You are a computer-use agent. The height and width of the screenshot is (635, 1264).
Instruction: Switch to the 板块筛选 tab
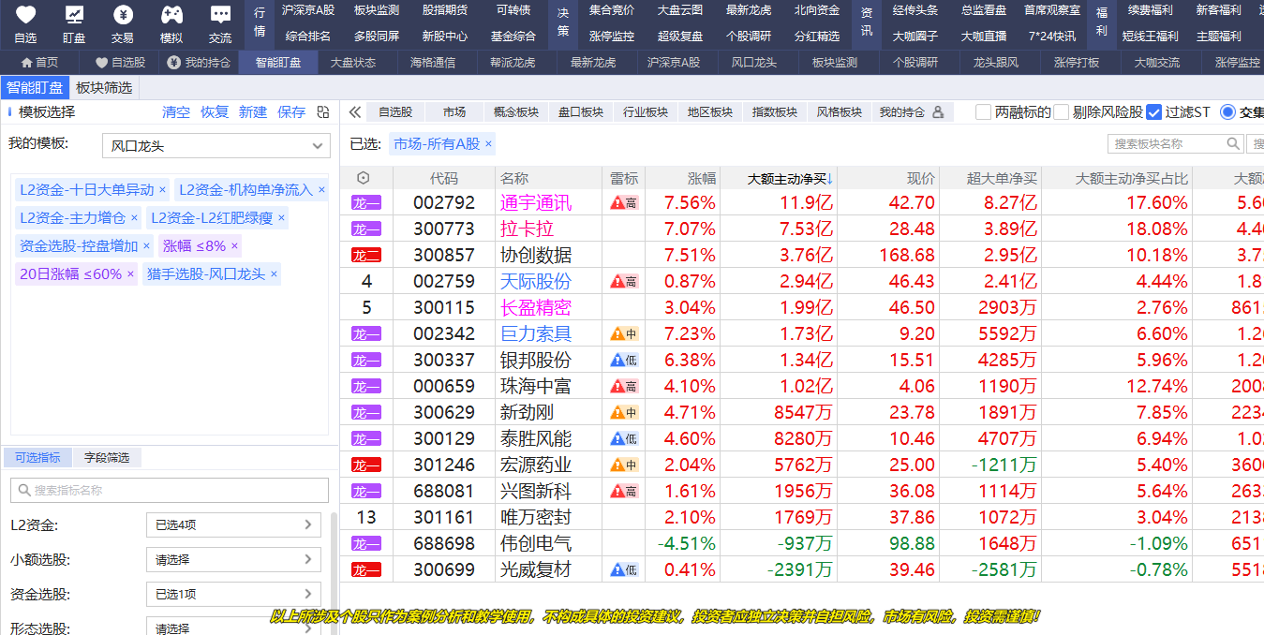[104, 88]
